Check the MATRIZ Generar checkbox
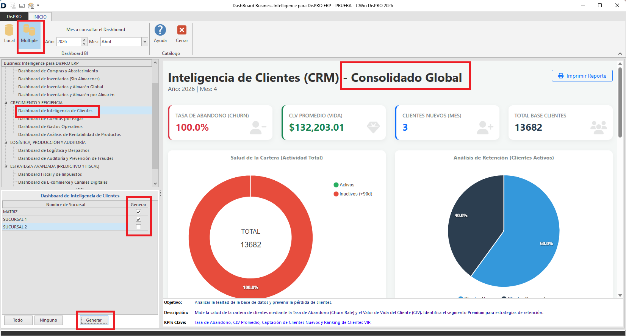Screen dimensions: 626x336 (138, 212)
